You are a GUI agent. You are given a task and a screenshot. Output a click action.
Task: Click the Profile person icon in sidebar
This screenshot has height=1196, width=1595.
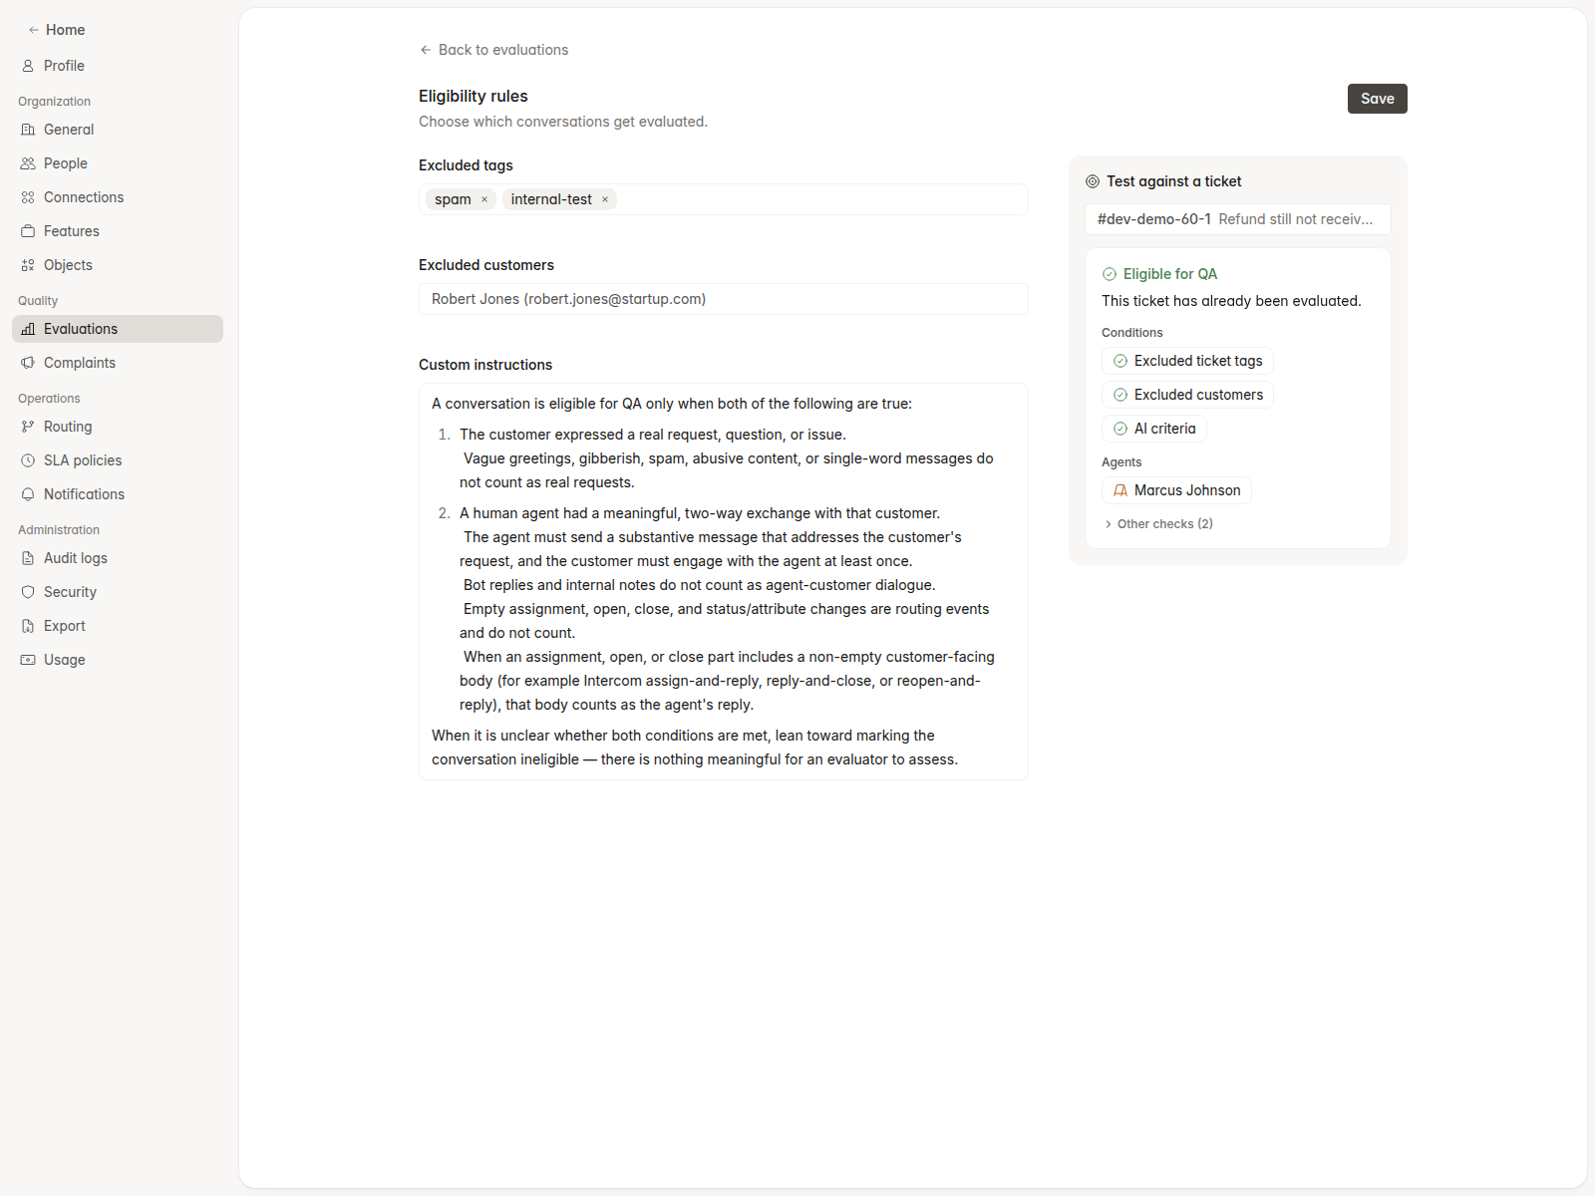coord(28,66)
